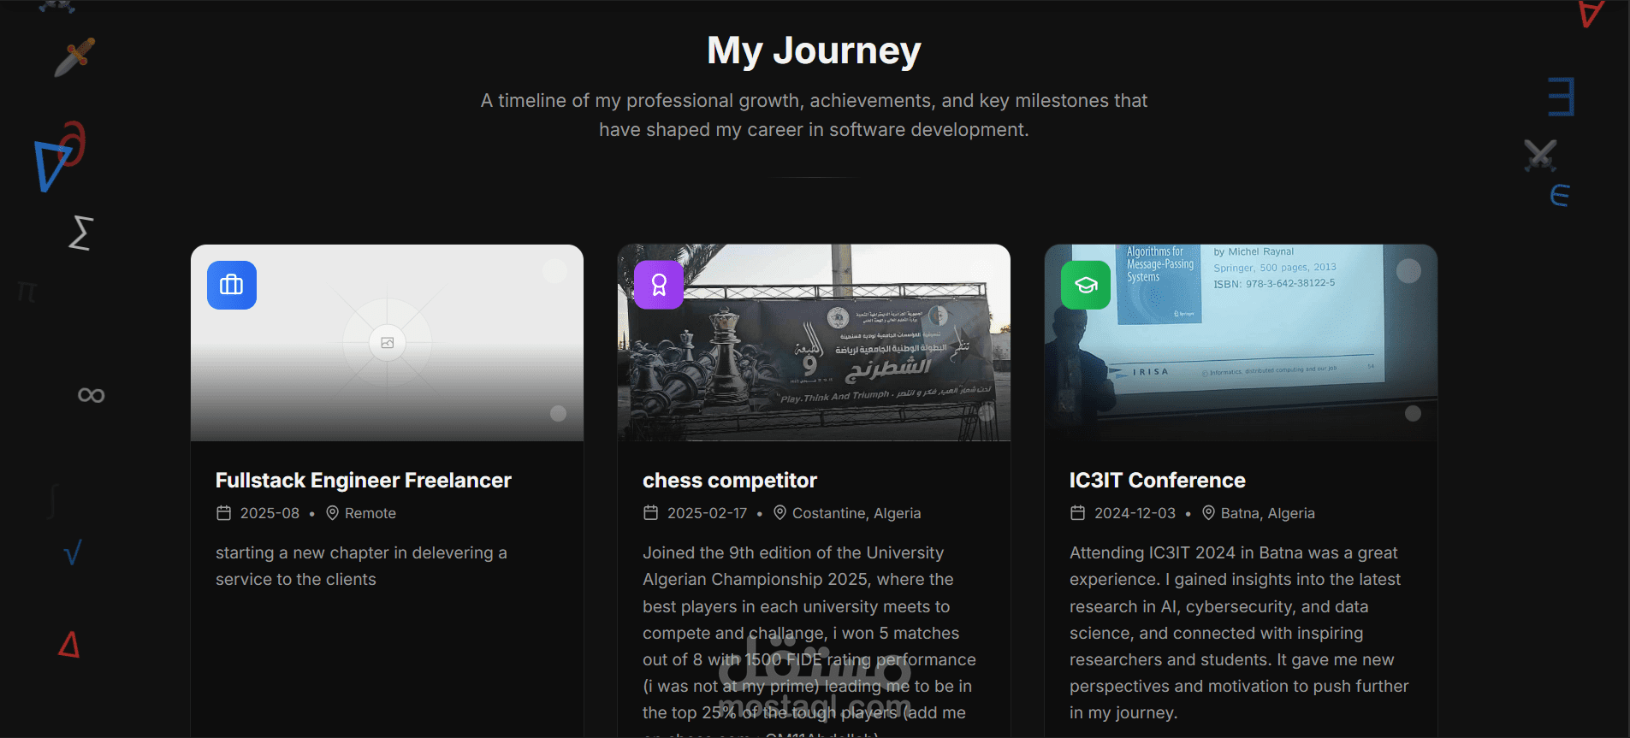Click the dagger icon floating at left
The image size is (1630, 738).
(x=74, y=57)
